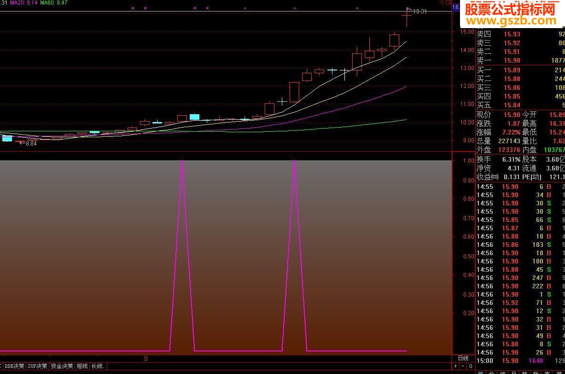Image resolution: width=565 pixels, height=374 pixels.
Task: Click the MA60: 9.47 indicator label
Action: click(x=53, y=3)
